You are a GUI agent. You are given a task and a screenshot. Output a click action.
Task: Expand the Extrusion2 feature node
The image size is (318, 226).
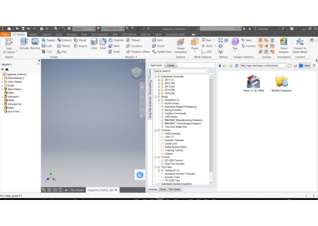2,97
